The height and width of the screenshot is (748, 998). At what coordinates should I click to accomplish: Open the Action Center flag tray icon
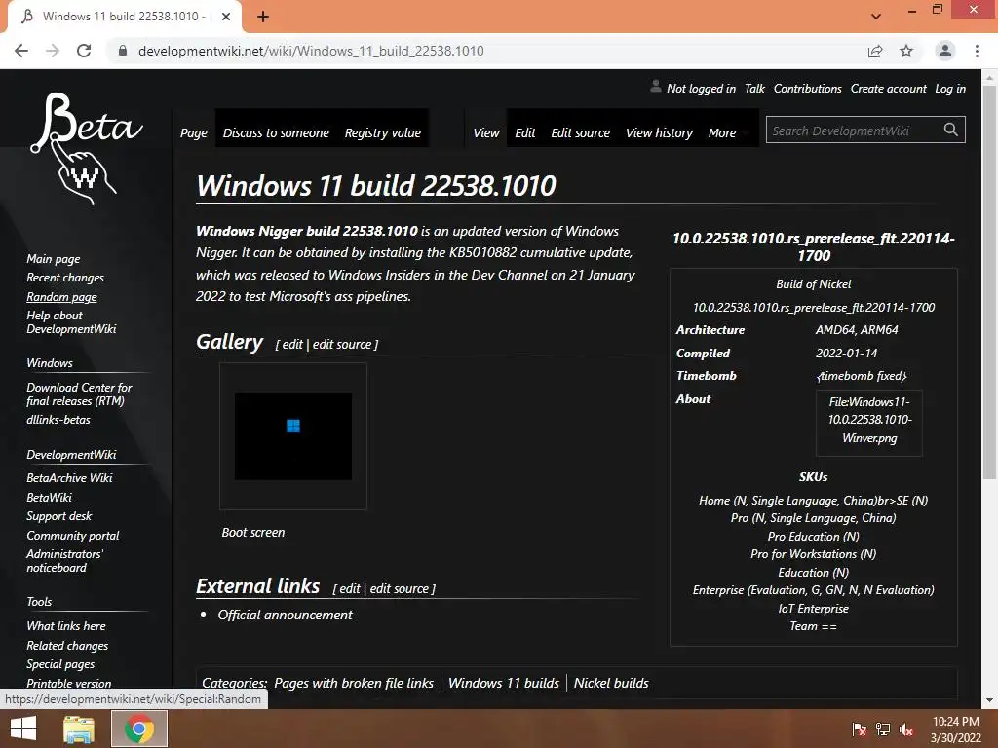859,729
